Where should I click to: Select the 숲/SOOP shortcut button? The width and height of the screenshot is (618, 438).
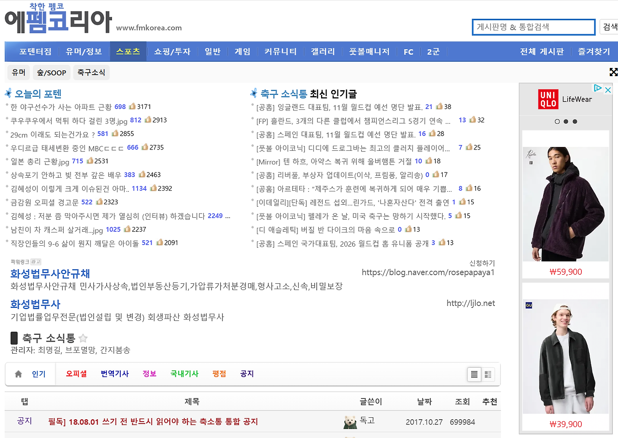tap(52, 72)
